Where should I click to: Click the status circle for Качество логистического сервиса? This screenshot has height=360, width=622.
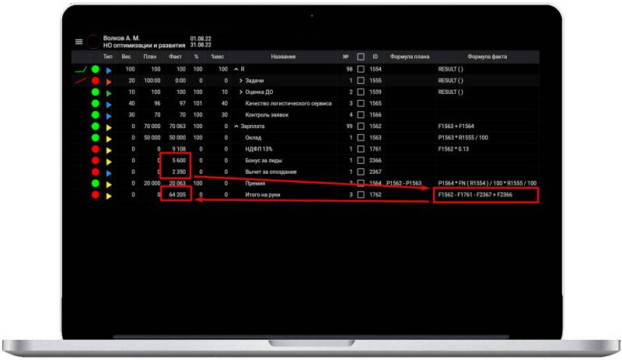point(96,103)
